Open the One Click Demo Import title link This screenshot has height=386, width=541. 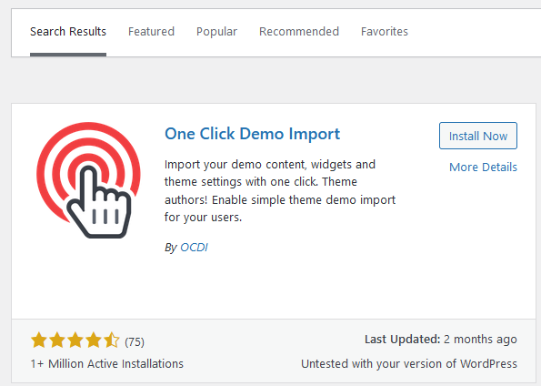point(252,134)
